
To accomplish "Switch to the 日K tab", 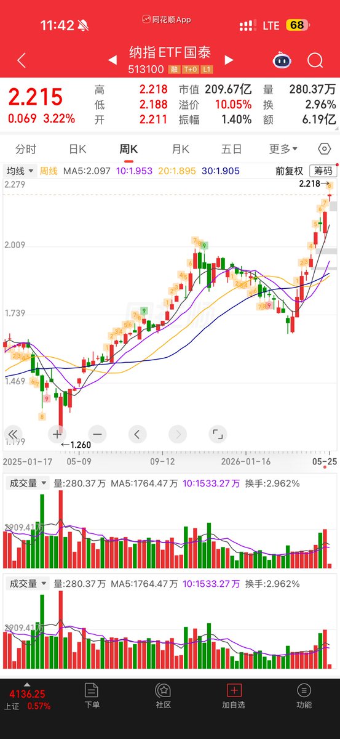I will tap(77, 149).
